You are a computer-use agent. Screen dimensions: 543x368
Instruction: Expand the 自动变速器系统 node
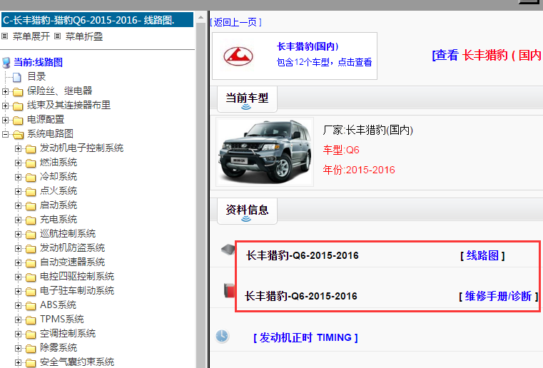18,262
